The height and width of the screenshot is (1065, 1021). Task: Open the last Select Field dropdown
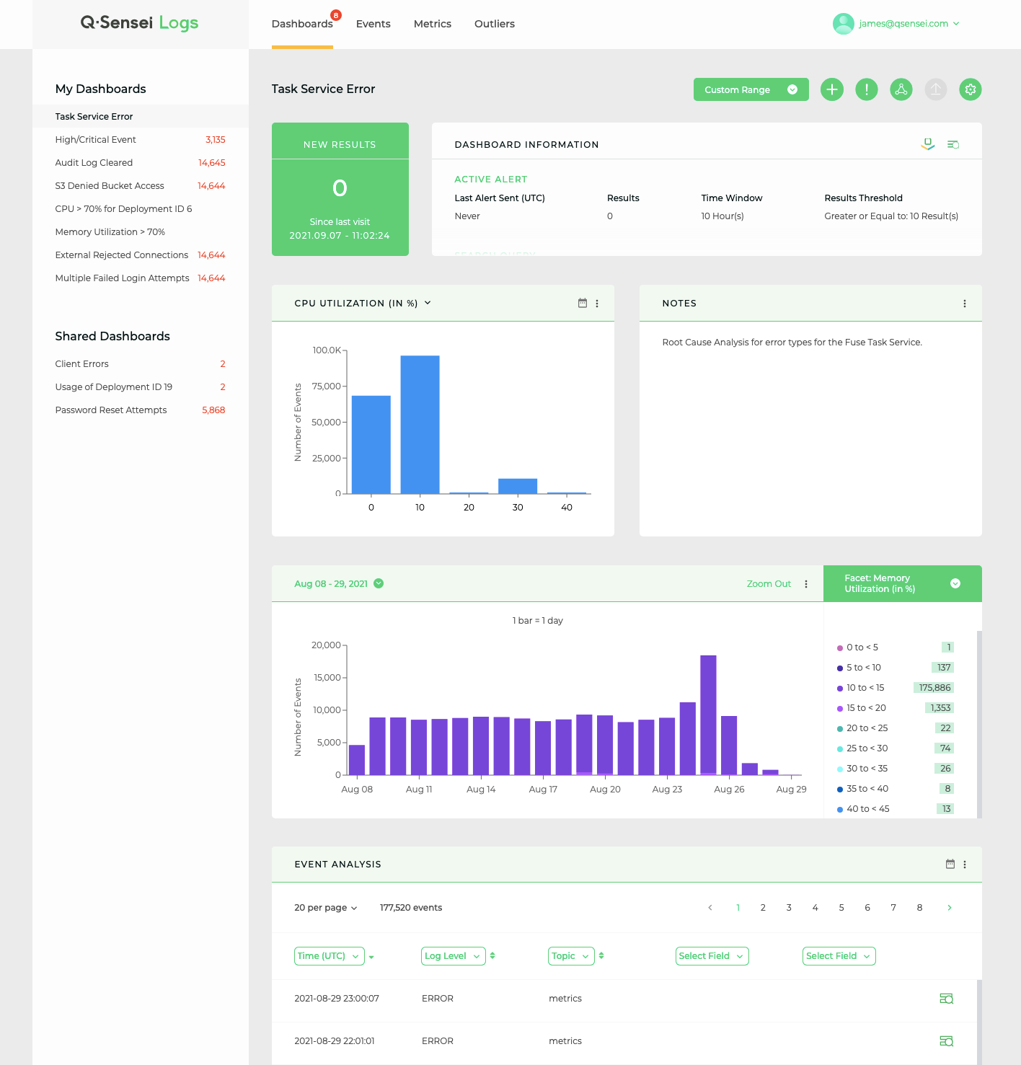(839, 956)
